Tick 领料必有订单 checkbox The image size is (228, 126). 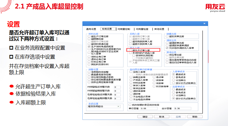pyautogui.click(x=89, y=57)
